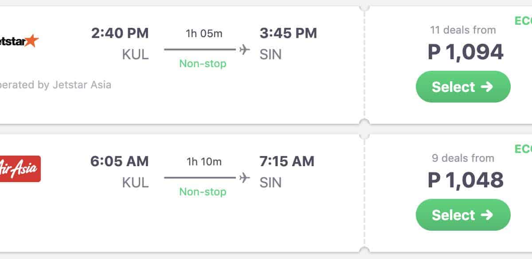Click the arrow inside AirAsia's Select button
The image size is (532, 259).
point(487,215)
